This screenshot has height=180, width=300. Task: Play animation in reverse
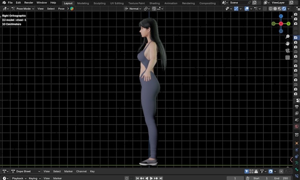(x=146, y=178)
